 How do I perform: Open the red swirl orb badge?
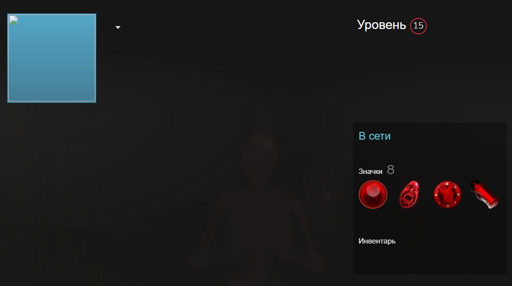(373, 194)
